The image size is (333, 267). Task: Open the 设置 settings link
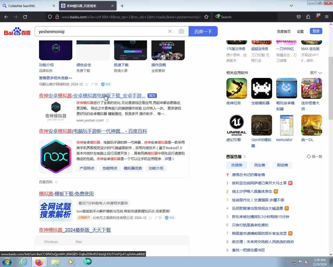click(x=300, y=32)
